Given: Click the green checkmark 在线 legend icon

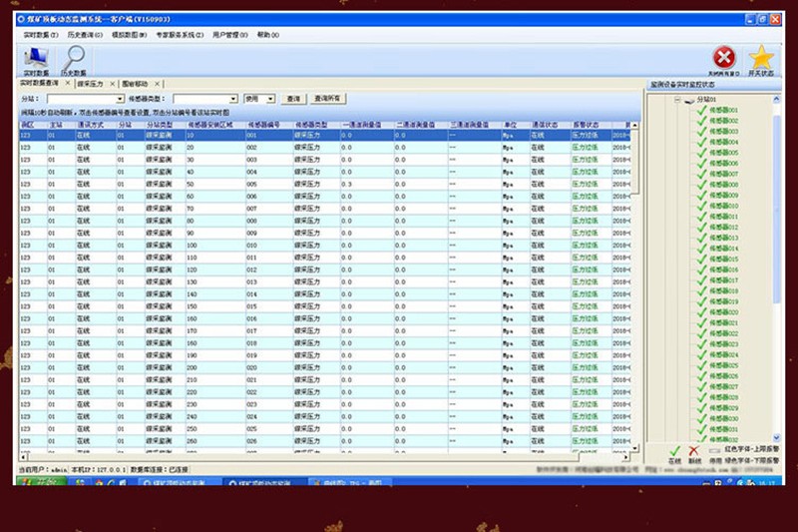Looking at the screenshot, I should [674, 451].
